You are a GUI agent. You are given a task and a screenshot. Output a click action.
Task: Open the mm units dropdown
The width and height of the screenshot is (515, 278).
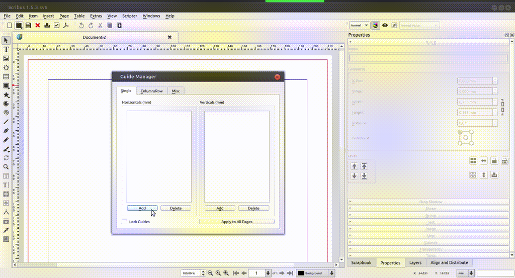tap(465, 273)
